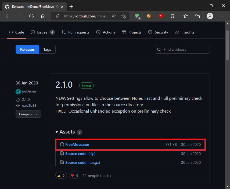This screenshot has width=230, height=189.
Task: Download FreeMove.exe
Action: click(x=77, y=144)
